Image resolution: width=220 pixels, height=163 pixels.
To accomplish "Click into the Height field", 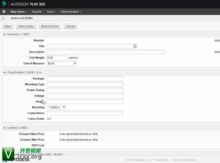I will coord(85,102).
